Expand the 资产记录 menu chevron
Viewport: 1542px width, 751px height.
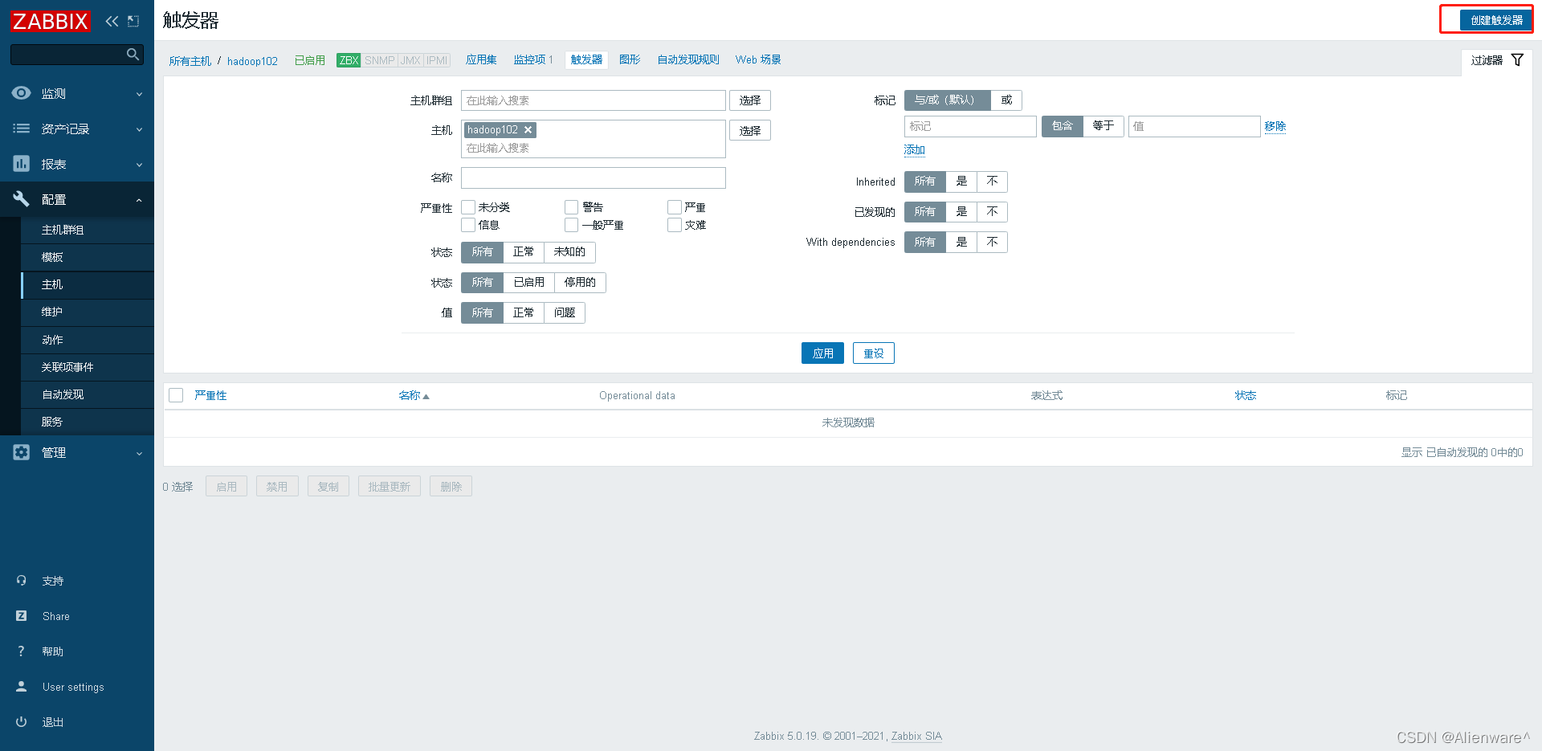pyautogui.click(x=139, y=129)
